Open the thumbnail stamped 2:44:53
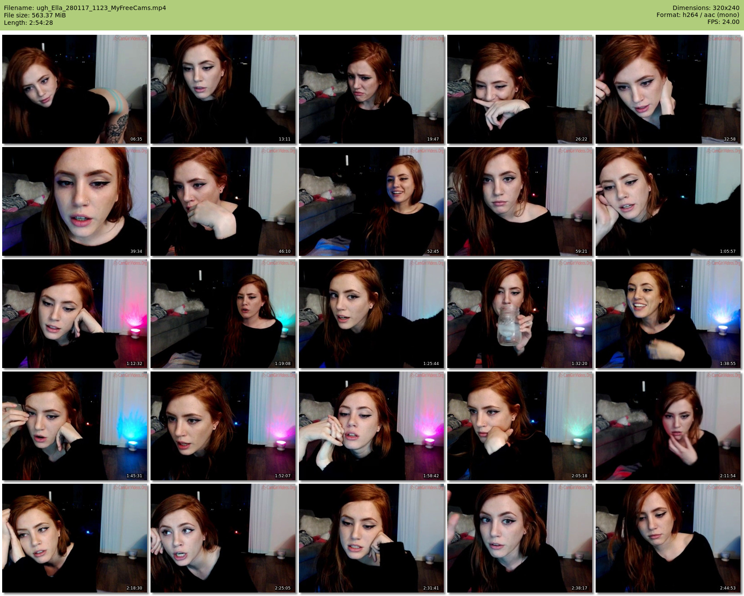 coord(668,538)
